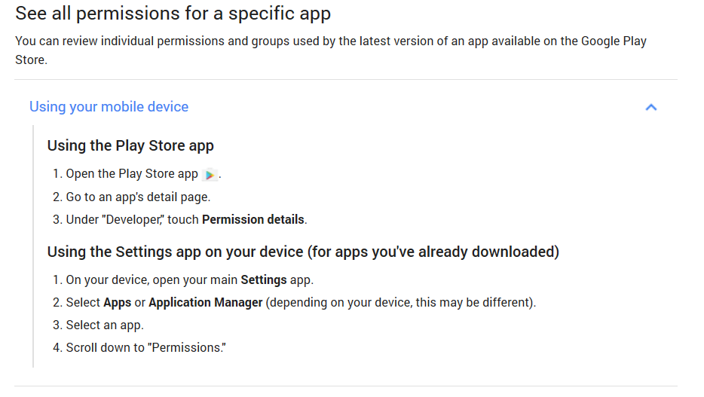Click the "Go to an app's detail page" step
This screenshot has height=397, width=704.
[138, 197]
